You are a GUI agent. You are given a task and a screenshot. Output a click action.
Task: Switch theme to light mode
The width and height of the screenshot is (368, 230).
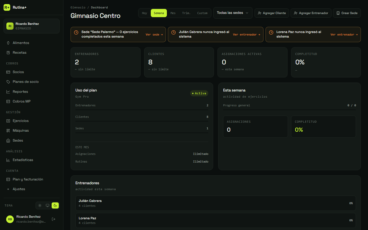click(40, 205)
